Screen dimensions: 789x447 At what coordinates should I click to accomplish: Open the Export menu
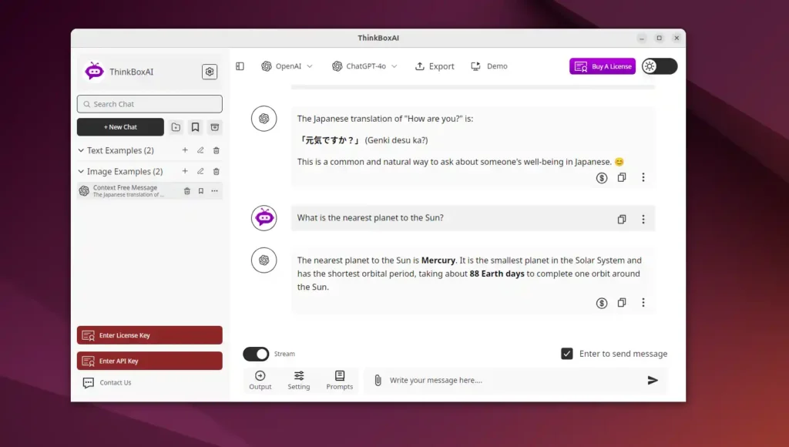[434, 66]
